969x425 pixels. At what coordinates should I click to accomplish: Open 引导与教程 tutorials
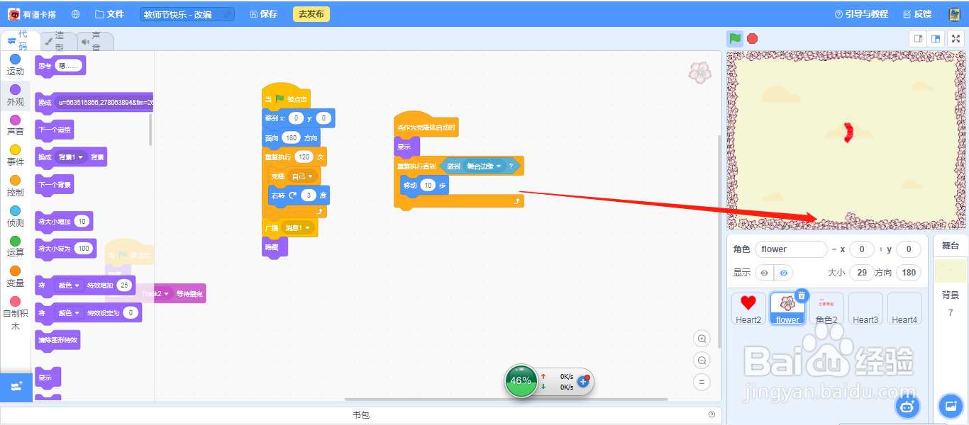pos(860,14)
